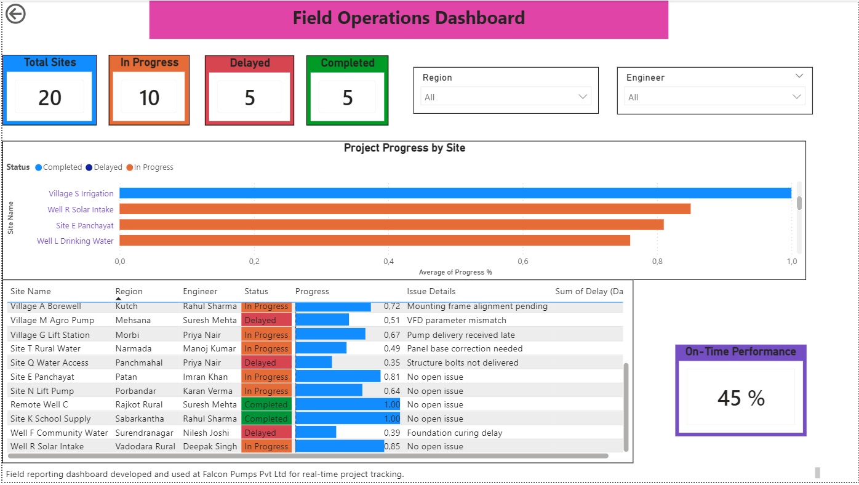Expand the Engineer slicer header chevron
Viewport: 859px width, 485px height.
(799, 76)
